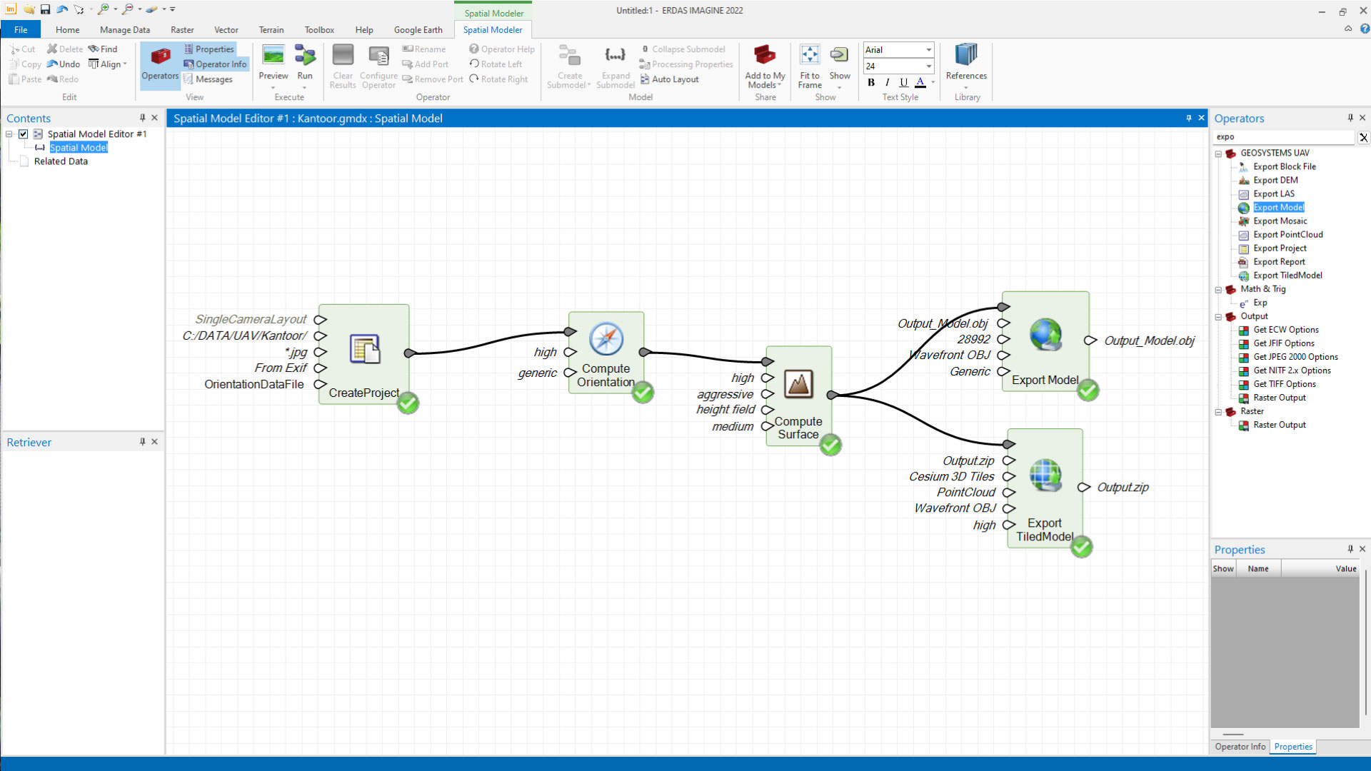The image size is (1371, 771).
Task: Click the font color A swatch
Action: (920, 82)
